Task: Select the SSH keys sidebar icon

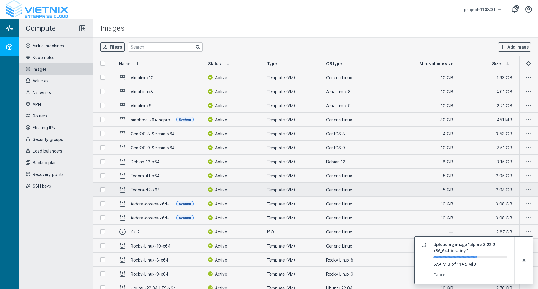Action: tap(28, 186)
